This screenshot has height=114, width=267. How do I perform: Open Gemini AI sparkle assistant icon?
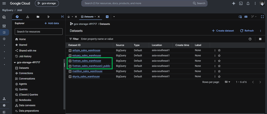click(234, 3)
